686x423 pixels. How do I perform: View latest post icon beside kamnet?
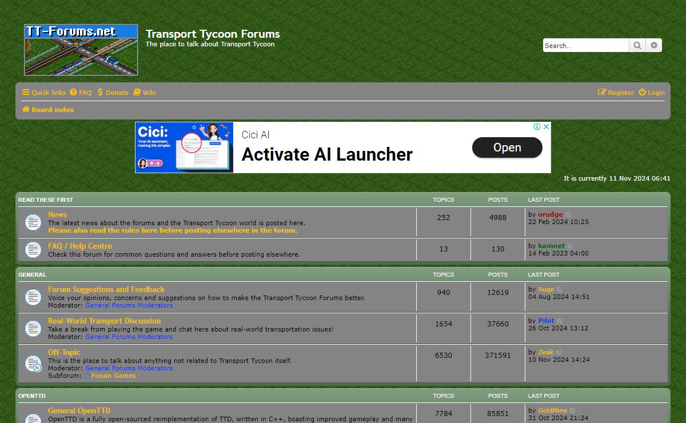(571, 246)
